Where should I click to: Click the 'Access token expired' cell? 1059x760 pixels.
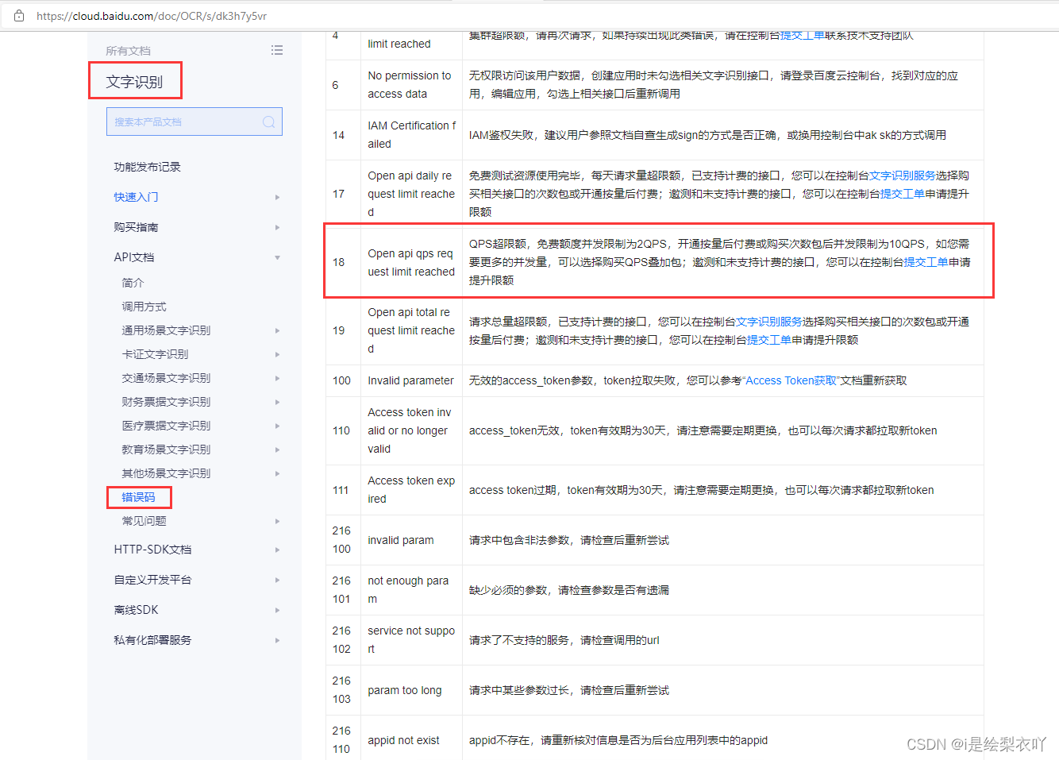click(411, 489)
